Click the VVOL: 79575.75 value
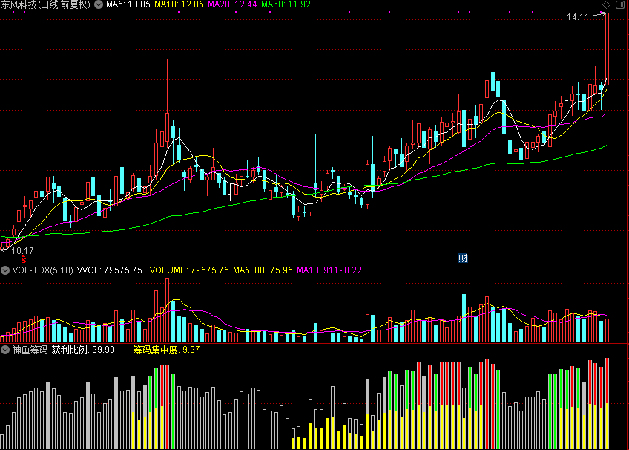The height and width of the screenshot is (450, 629). coord(110,270)
